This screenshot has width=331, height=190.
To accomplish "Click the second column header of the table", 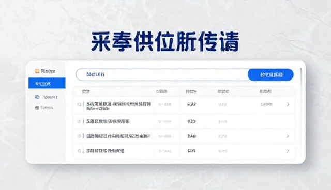I will click(x=161, y=91).
